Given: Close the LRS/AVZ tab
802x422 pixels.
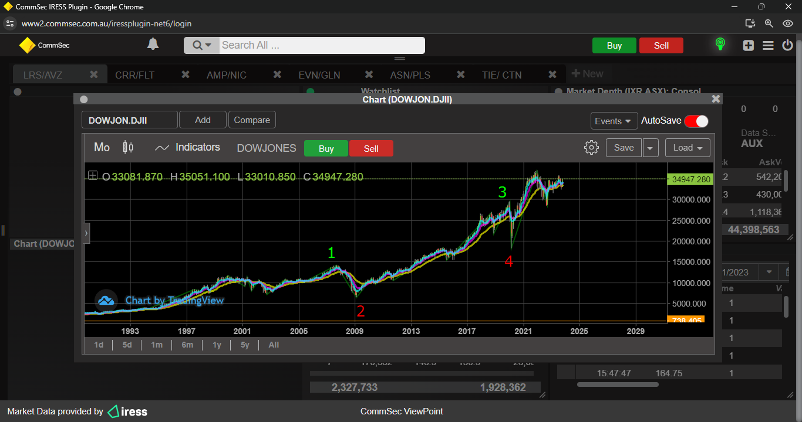Looking at the screenshot, I should tap(94, 74).
